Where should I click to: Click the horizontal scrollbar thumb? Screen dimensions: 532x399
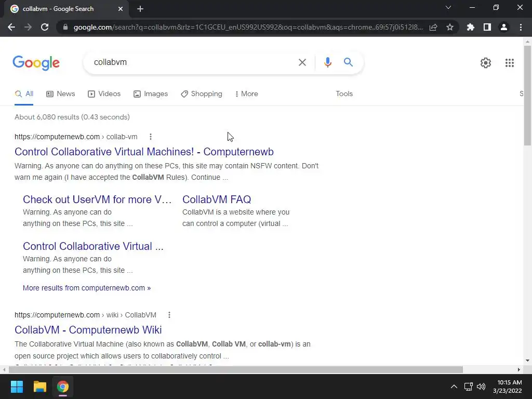pos(235,369)
